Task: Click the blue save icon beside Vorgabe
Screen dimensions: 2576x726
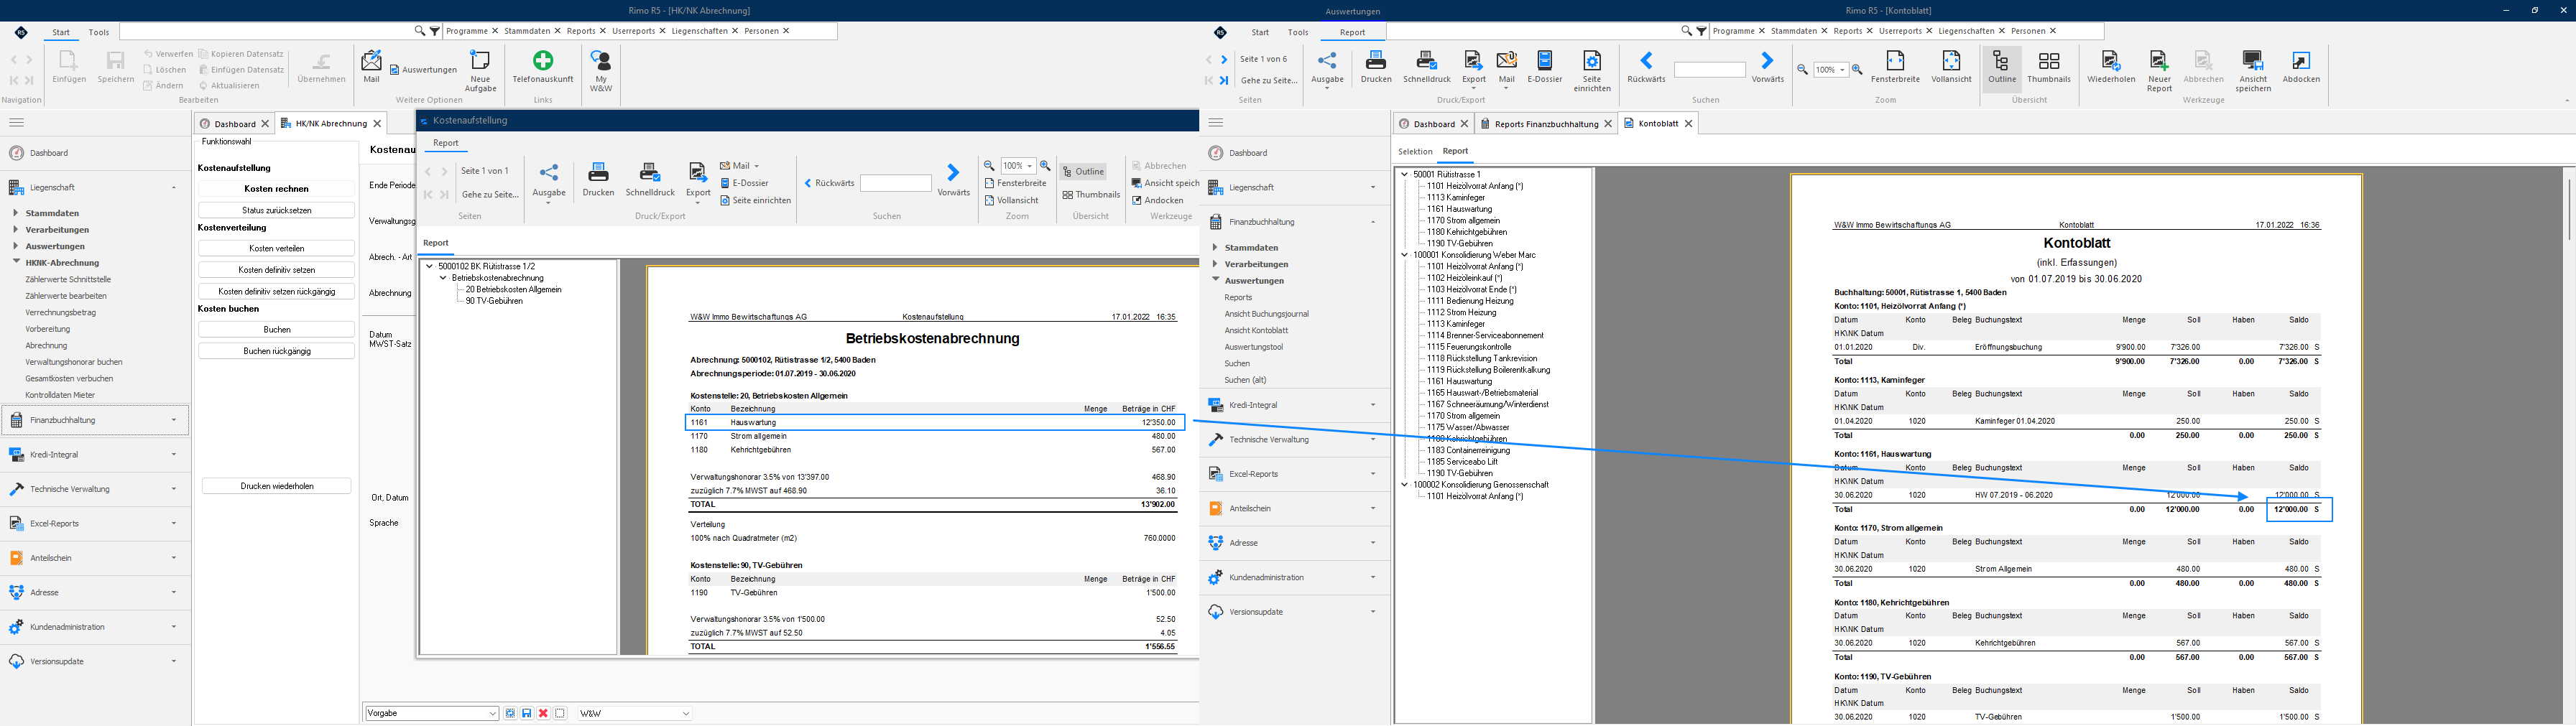Action: point(527,713)
